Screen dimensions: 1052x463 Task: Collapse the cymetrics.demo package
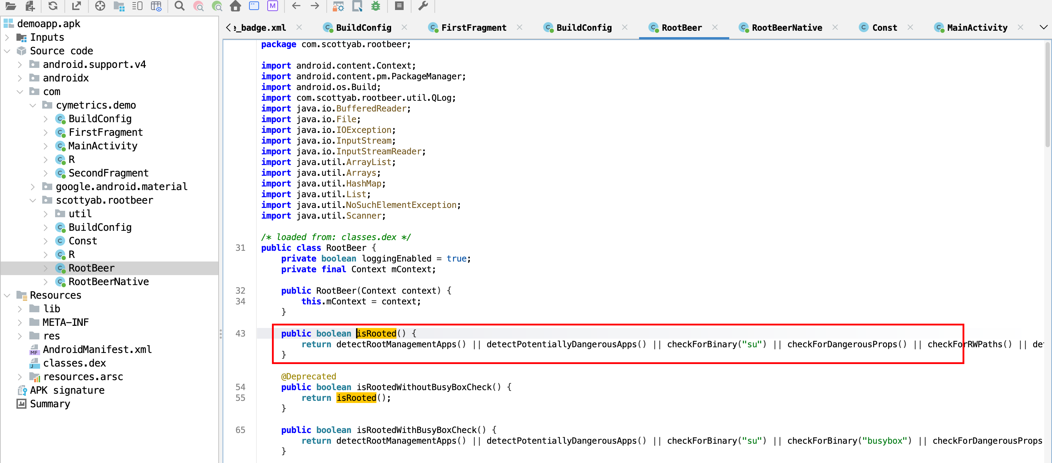tap(33, 105)
